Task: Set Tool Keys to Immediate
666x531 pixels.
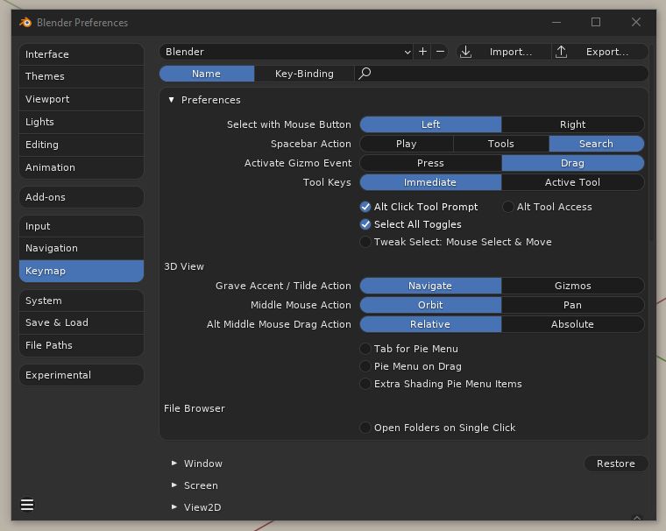Action: [430, 182]
